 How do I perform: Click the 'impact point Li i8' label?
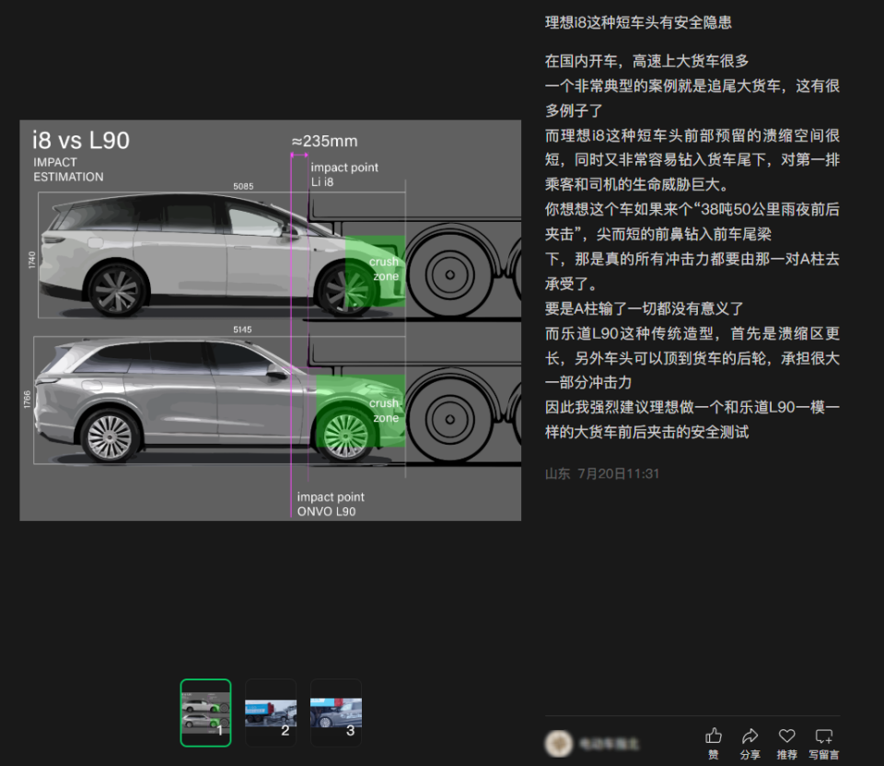pos(344,174)
